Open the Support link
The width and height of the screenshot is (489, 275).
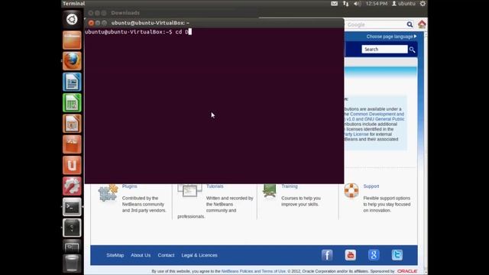point(371,186)
